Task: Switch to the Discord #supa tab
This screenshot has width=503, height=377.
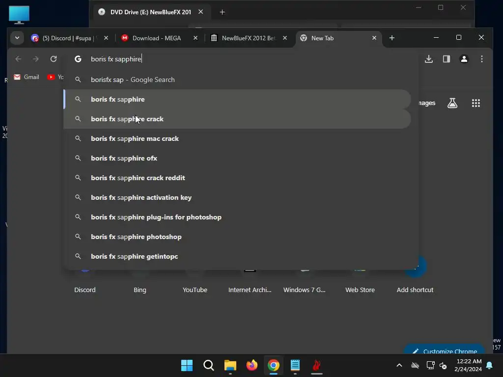Action: tap(69, 38)
